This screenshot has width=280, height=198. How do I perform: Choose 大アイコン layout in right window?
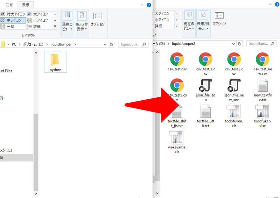162,14
